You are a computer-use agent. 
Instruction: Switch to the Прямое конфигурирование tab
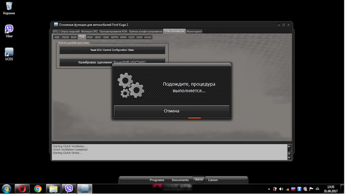[x=146, y=32]
